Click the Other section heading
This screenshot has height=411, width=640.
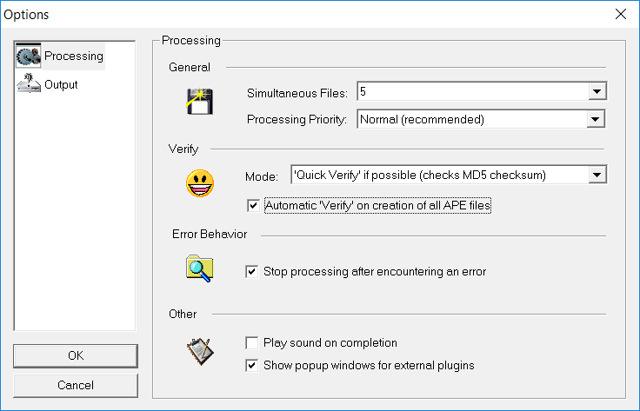(183, 314)
